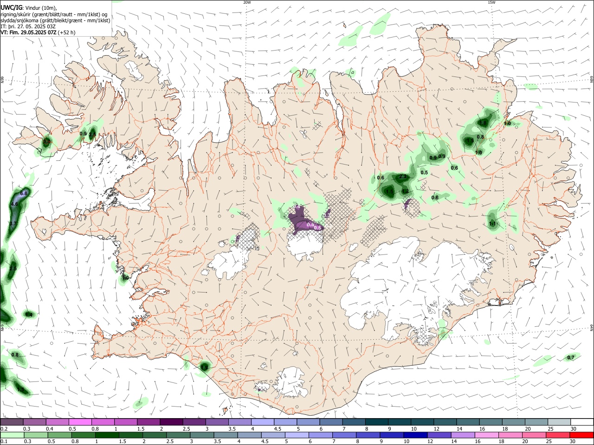Click the palest green 0.1–0.3 rain legend swatch
This screenshot has width=594, height=445.
click(x=12, y=435)
